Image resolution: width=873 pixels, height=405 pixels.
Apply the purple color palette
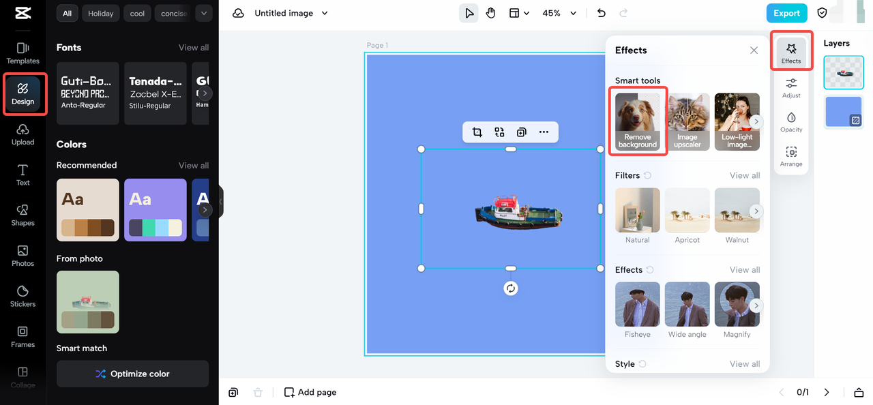156,210
